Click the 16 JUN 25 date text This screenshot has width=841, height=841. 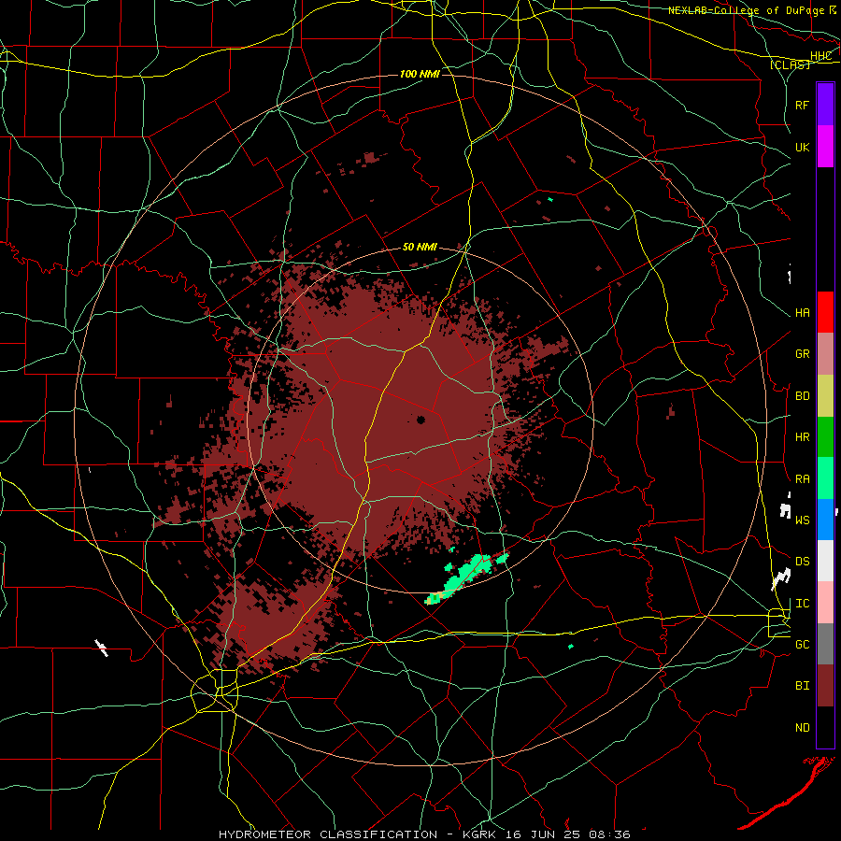click(542, 834)
